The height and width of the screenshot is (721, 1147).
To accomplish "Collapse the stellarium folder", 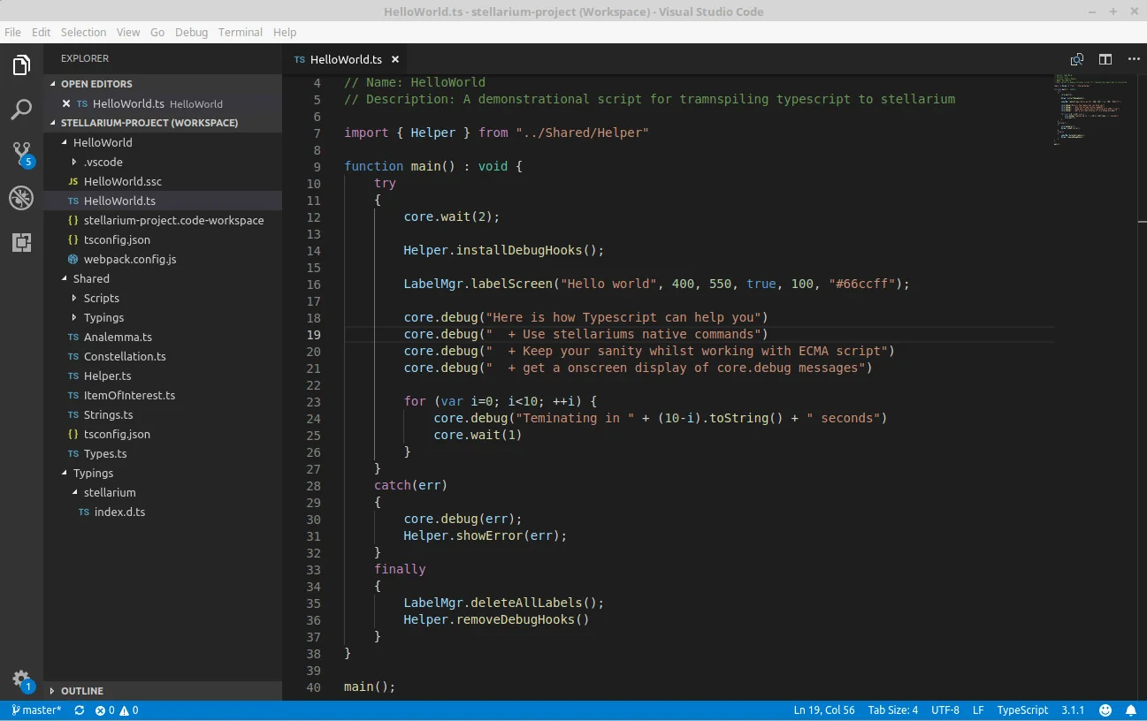I will [163, 492].
